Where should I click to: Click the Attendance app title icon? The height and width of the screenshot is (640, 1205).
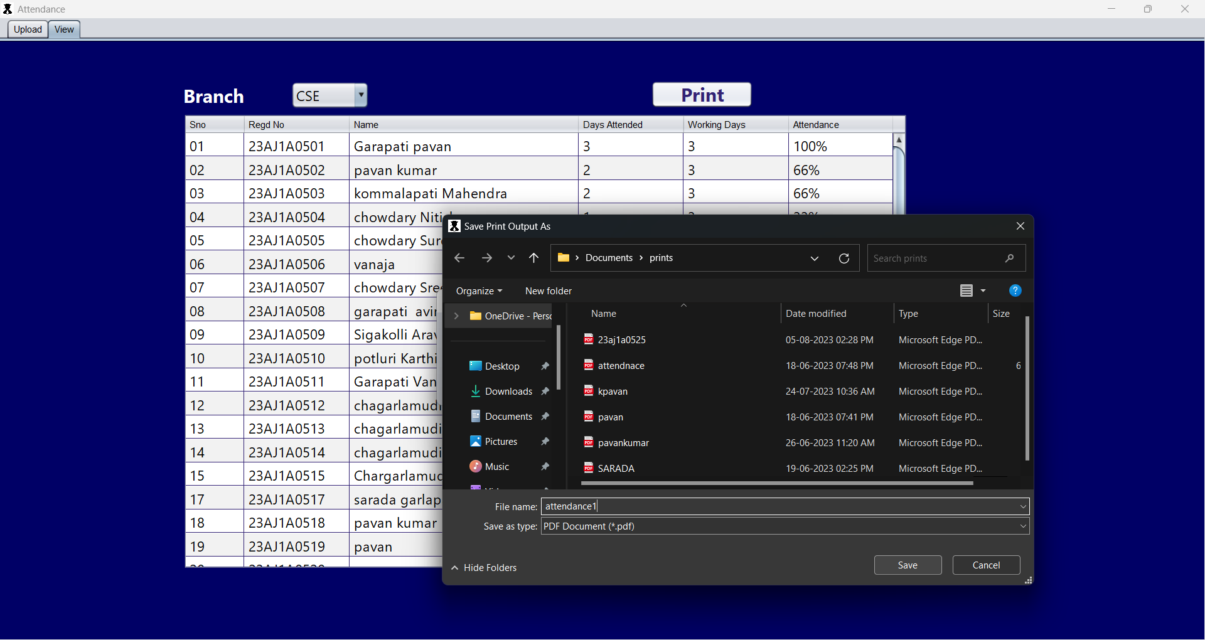tap(8, 9)
